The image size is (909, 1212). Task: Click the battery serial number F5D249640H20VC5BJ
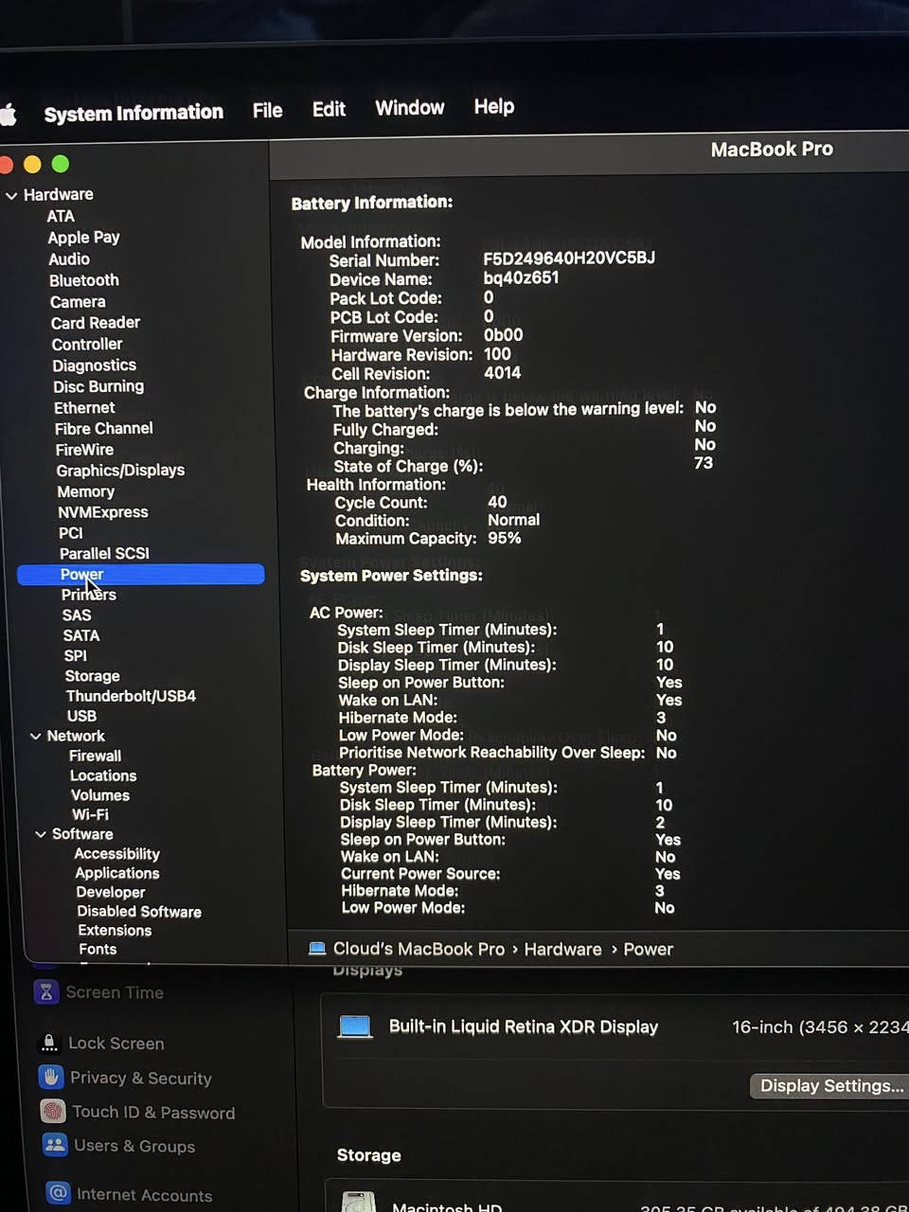[x=569, y=258]
